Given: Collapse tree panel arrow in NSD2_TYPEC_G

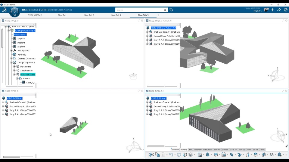Looking at the screenshot, I should (x=178, y=24).
